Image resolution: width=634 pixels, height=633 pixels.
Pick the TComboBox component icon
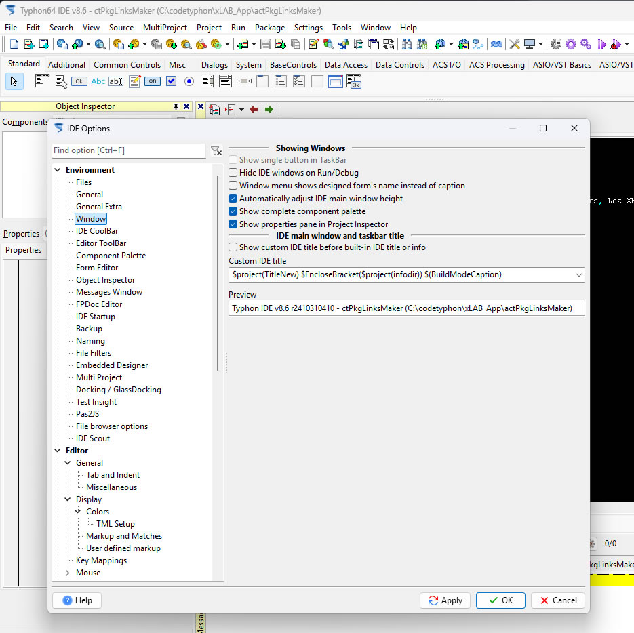coord(225,81)
